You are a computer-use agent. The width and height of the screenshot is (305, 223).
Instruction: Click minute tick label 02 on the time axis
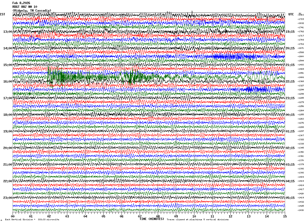tap(49, 216)
